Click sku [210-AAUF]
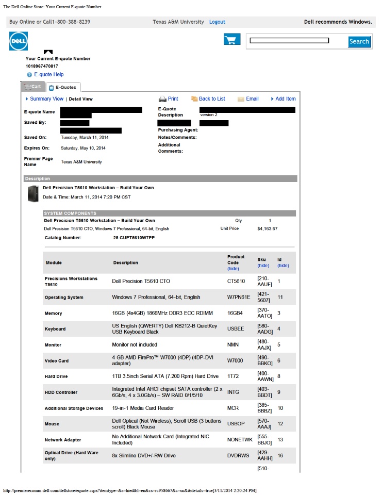The width and height of the screenshot is (382, 495). click(264, 282)
